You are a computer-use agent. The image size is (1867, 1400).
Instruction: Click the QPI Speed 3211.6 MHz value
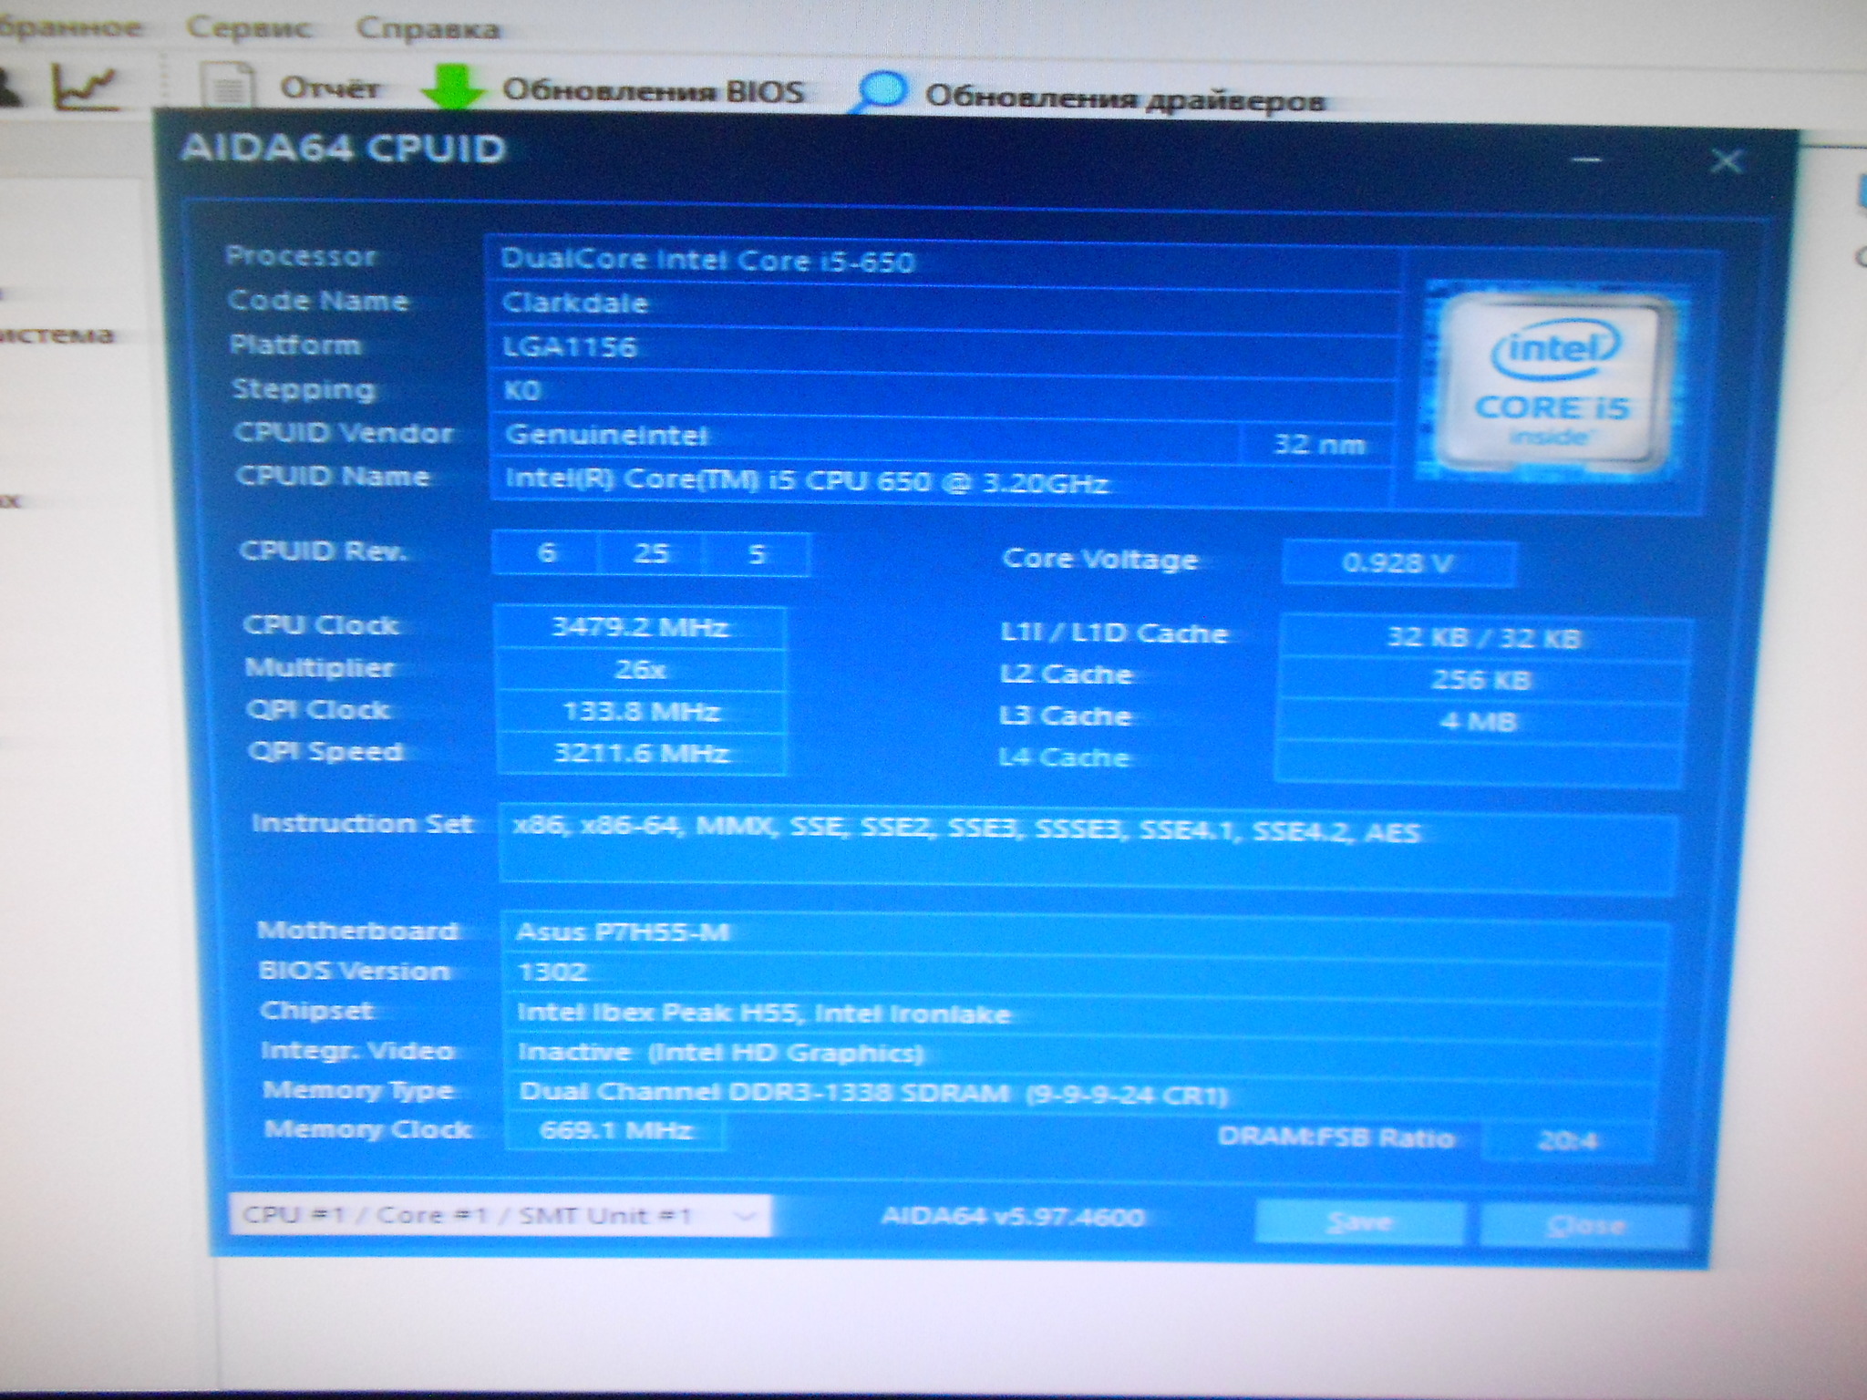pos(641,754)
